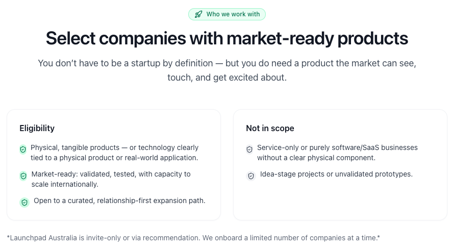Click the 'Eligibility' card title
The width and height of the screenshot is (452, 250).
tap(37, 128)
